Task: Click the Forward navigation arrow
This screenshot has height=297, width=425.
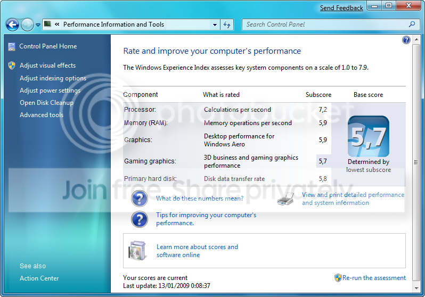Action: click(x=27, y=25)
